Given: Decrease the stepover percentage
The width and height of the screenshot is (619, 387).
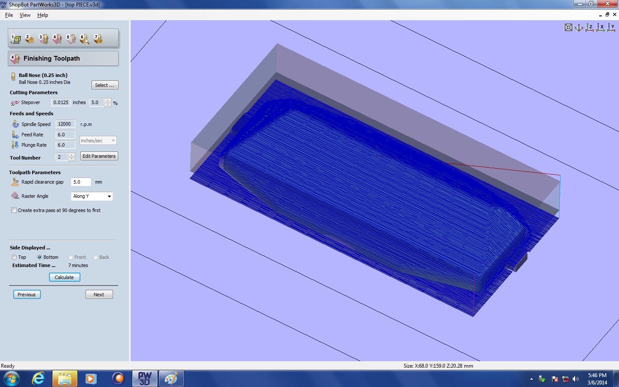Looking at the screenshot, I should point(108,104).
